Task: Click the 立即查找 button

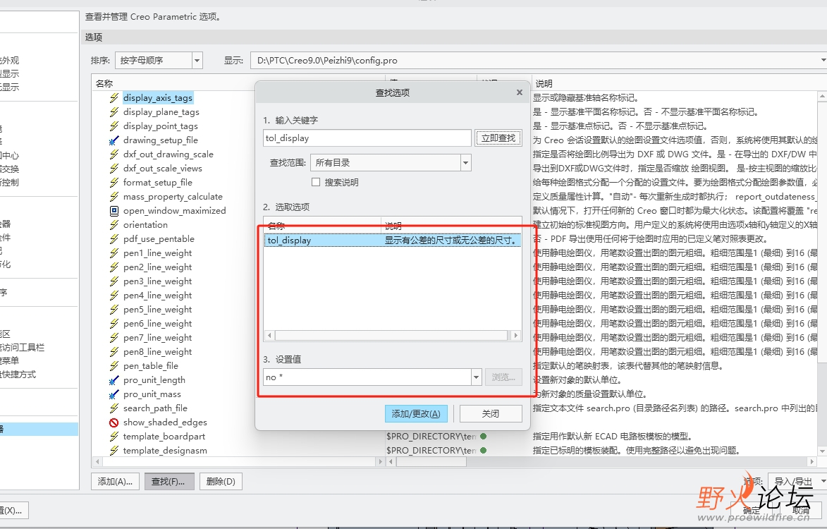Action: (x=498, y=138)
